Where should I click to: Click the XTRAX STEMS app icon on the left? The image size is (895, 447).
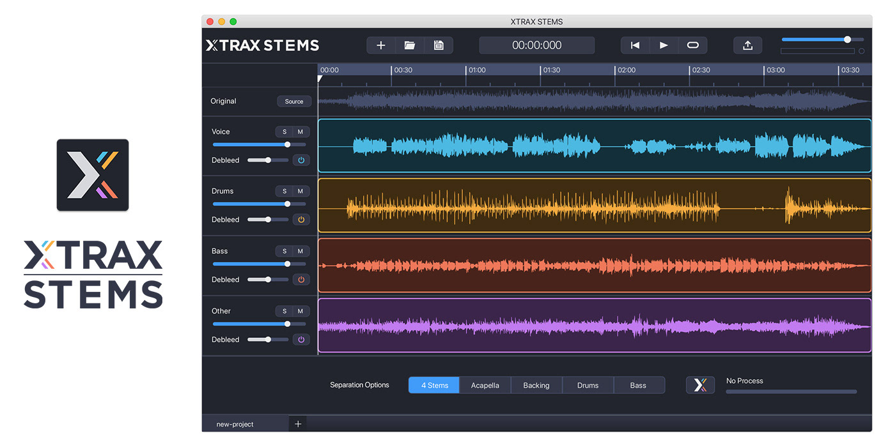tap(93, 175)
